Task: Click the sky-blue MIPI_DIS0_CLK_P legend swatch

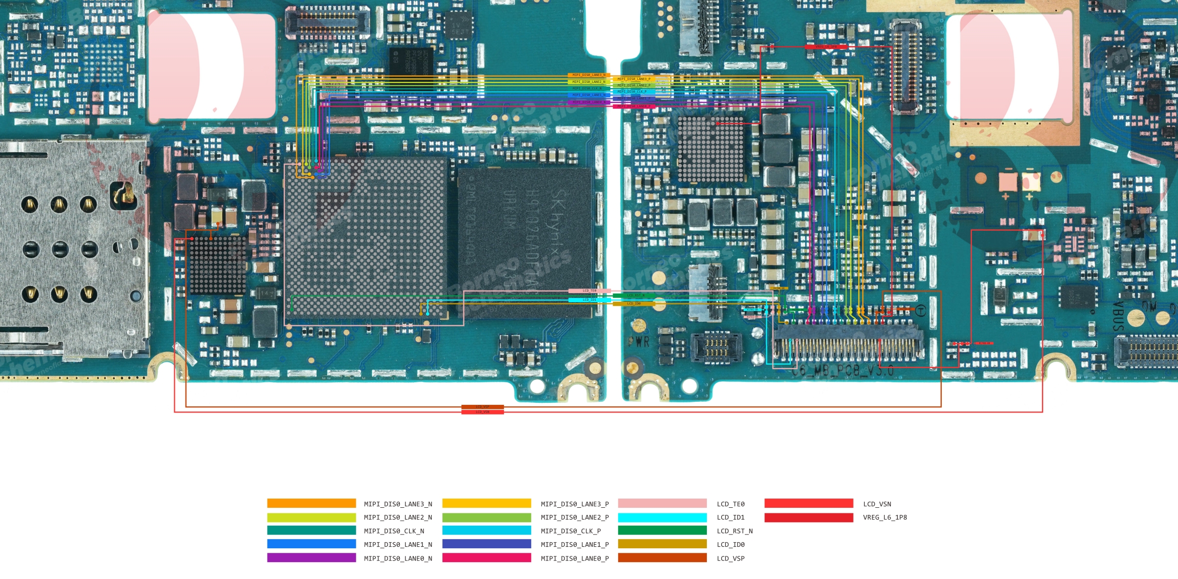Action: tap(486, 530)
